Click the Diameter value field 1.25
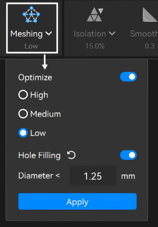The height and width of the screenshot is (227, 158). 93,176
